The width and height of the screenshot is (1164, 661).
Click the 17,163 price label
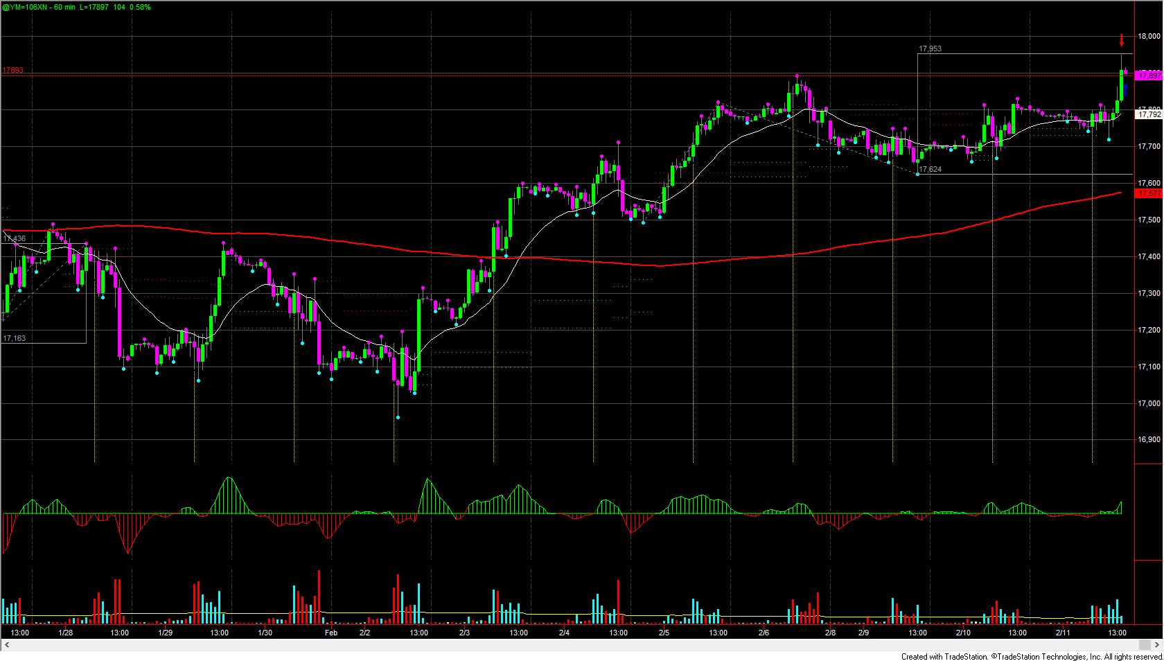click(x=14, y=338)
